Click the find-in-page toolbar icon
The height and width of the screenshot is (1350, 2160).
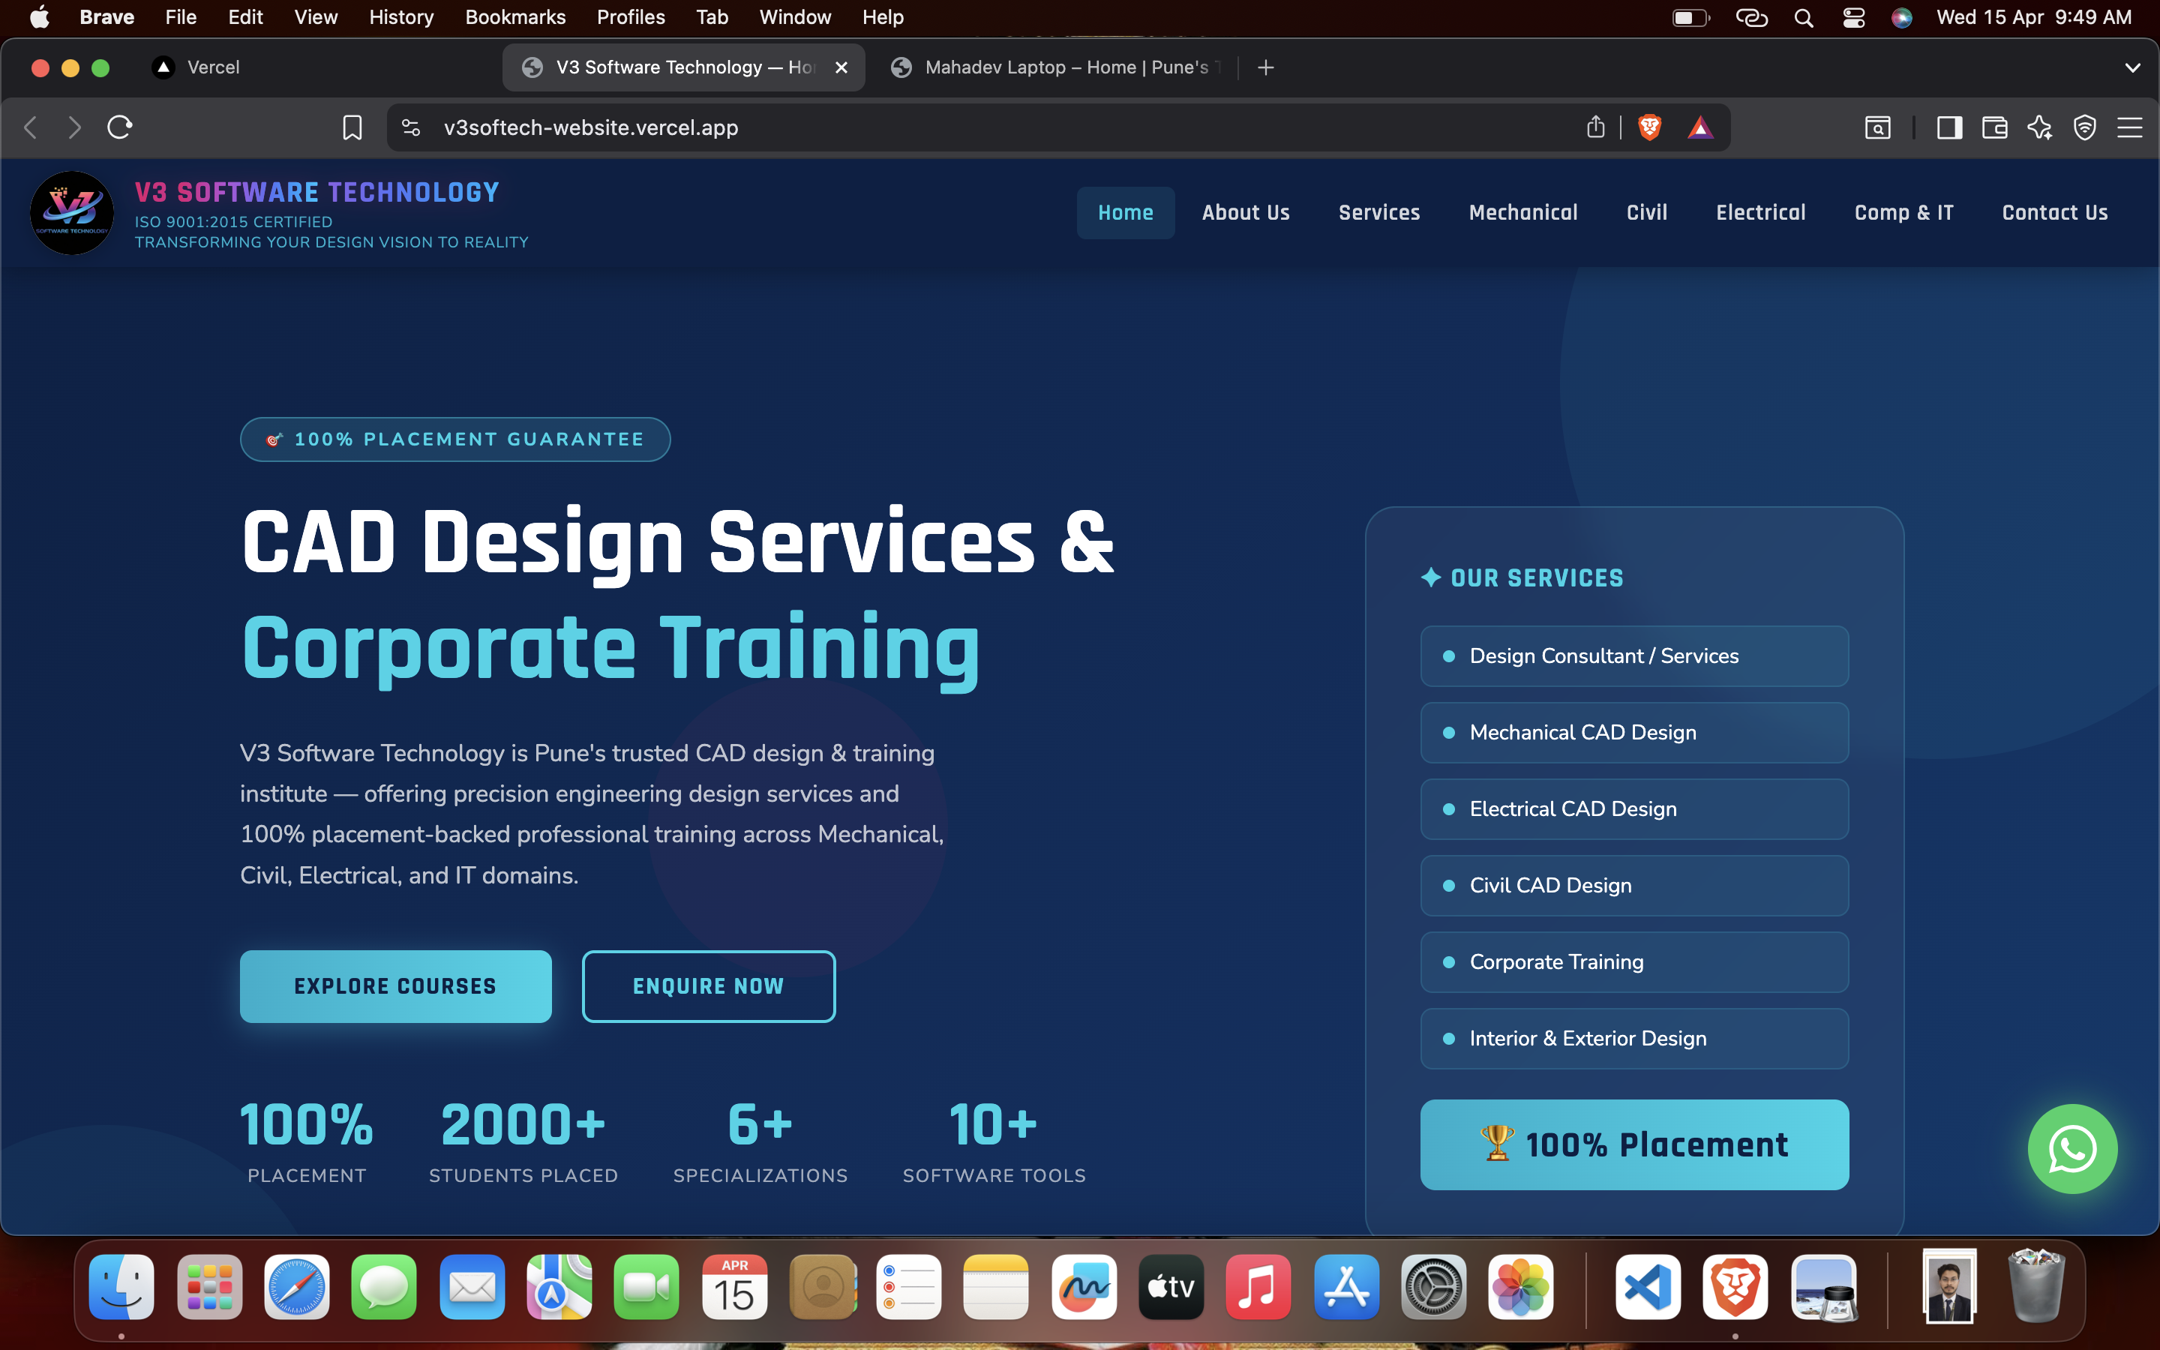click(1878, 127)
